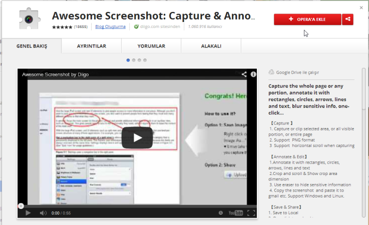Click the description panel scrollbar
The width and height of the screenshot is (369, 225).
coord(364,142)
